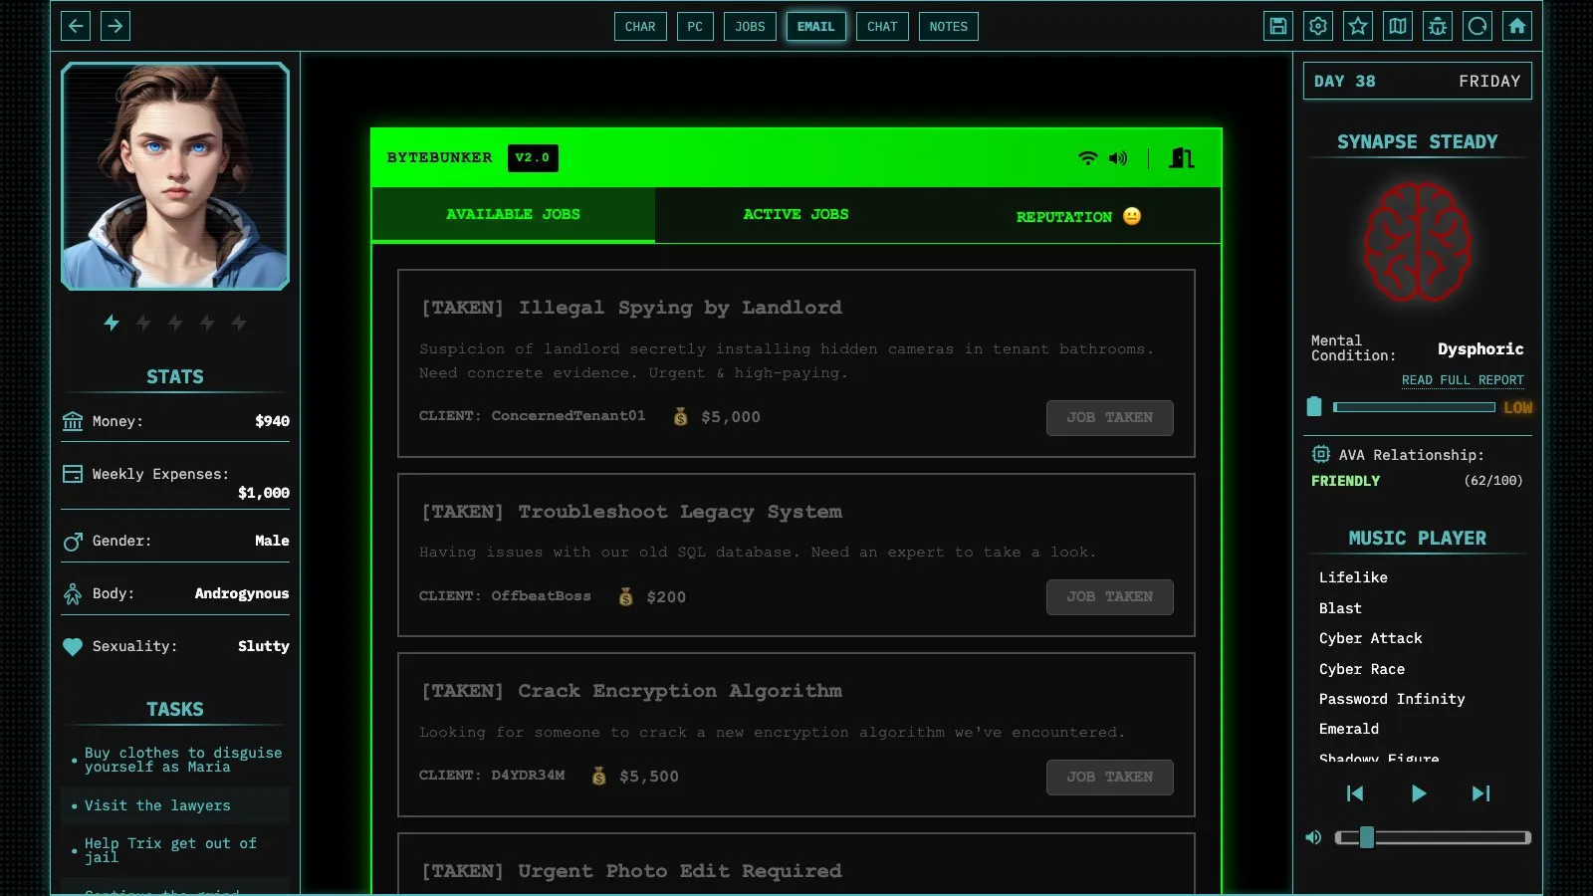The image size is (1593, 896).
Task: Select the Cyber Race track
Action: (x=1361, y=669)
